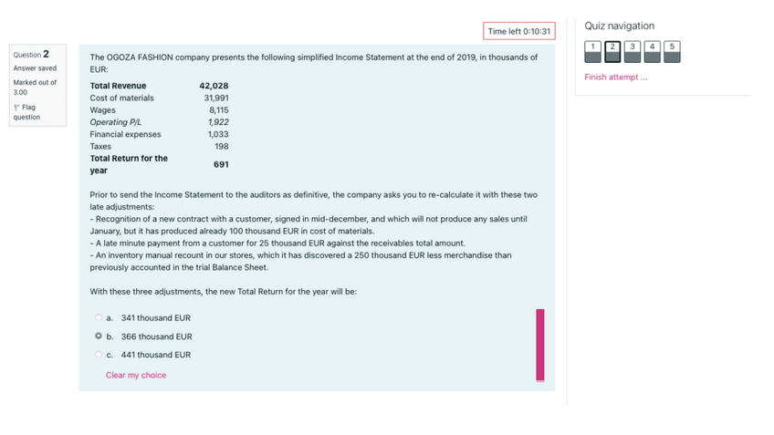The height and width of the screenshot is (435, 774).
Task: Switch to question 5 in navigation
Action: [x=672, y=50]
